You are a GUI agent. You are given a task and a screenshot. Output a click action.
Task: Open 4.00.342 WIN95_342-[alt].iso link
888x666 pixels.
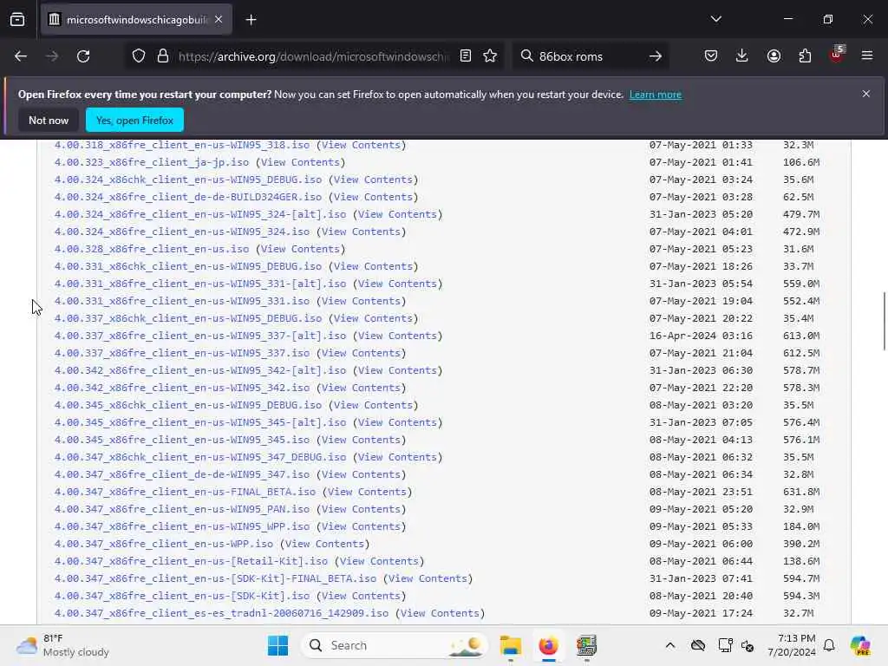coord(200,370)
